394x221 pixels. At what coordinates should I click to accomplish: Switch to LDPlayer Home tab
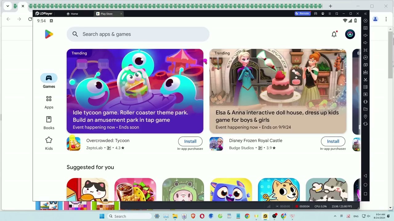pyautogui.click(x=73, y=14)
